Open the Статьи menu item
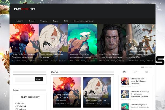The height and width of the screenshot is (110, 165). coord(31,21)
